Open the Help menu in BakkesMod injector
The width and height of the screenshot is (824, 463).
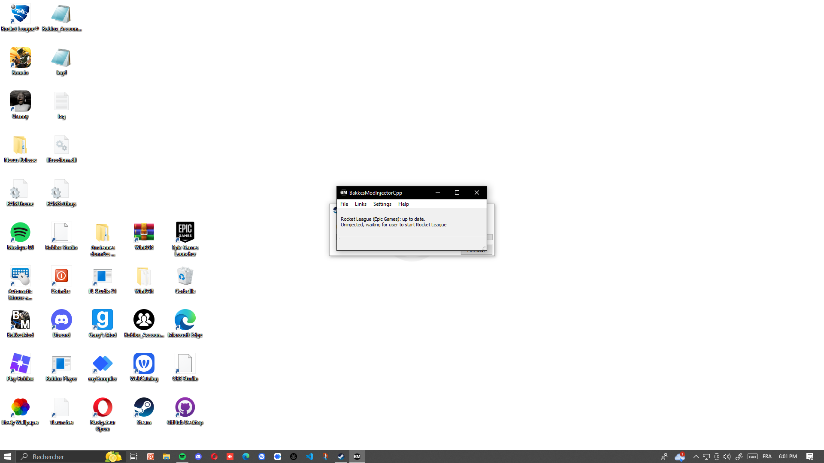(x=403, y=204)
